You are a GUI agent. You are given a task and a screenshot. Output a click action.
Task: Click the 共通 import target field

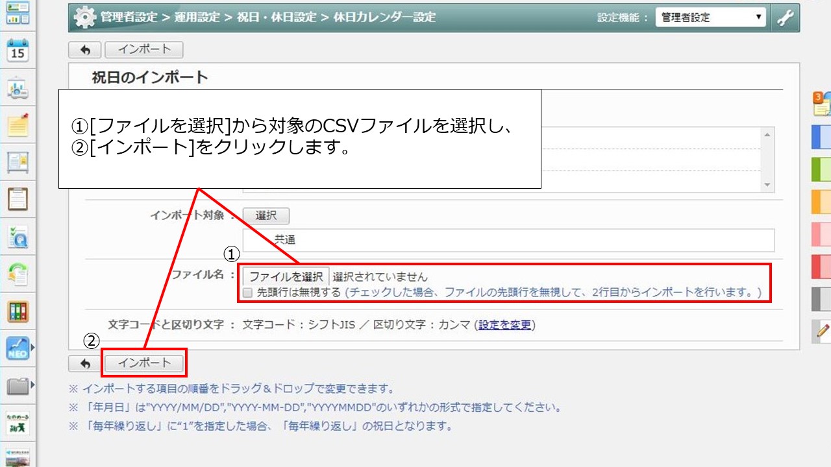click(x=509, y=240)
